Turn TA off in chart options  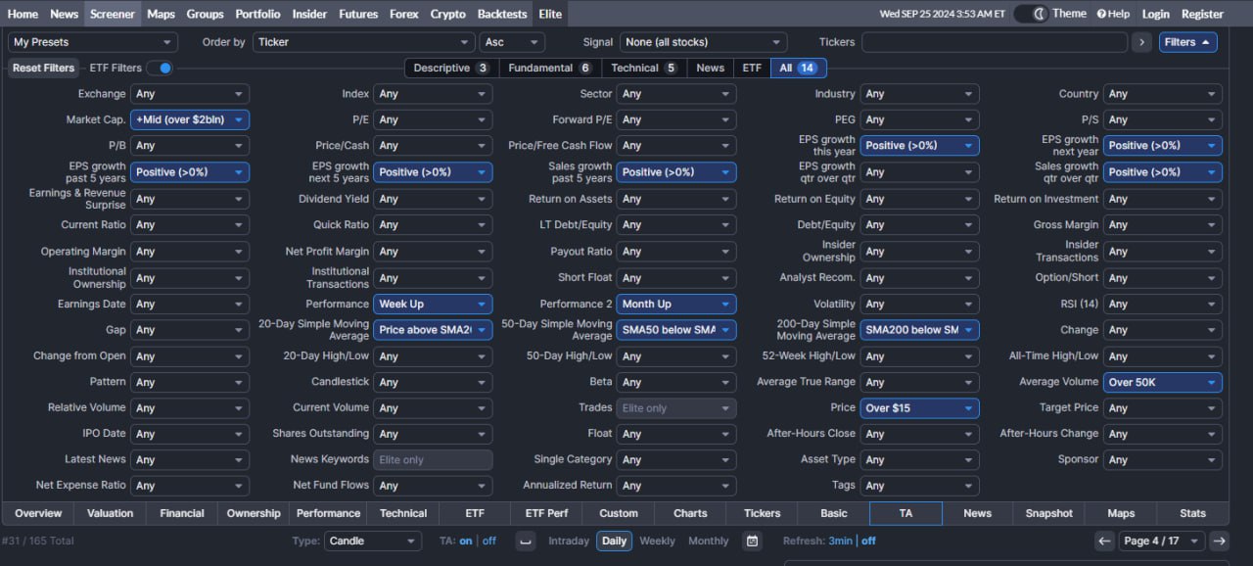tap(488, 541)
